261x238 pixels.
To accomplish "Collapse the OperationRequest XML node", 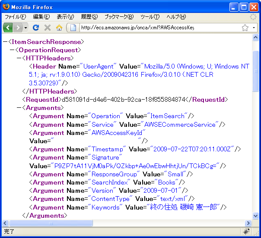I will [12, 50].
